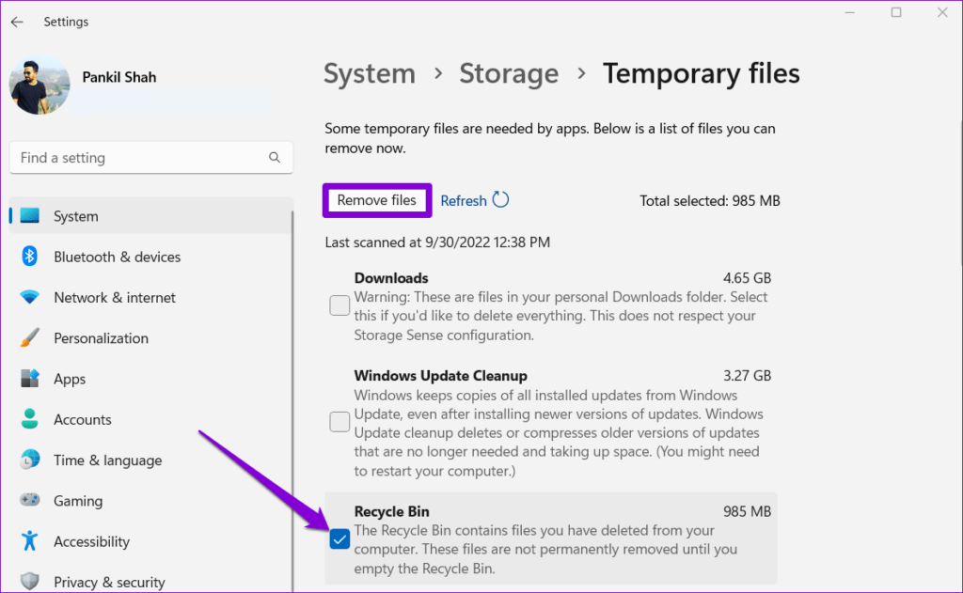Click the Remove files button

376,200
